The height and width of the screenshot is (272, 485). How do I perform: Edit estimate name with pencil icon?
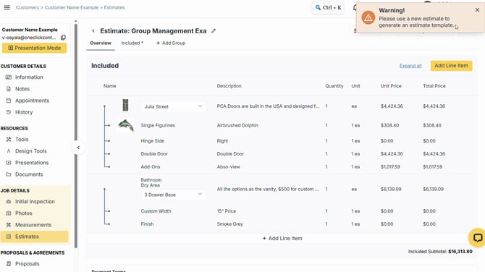(214, 31)
